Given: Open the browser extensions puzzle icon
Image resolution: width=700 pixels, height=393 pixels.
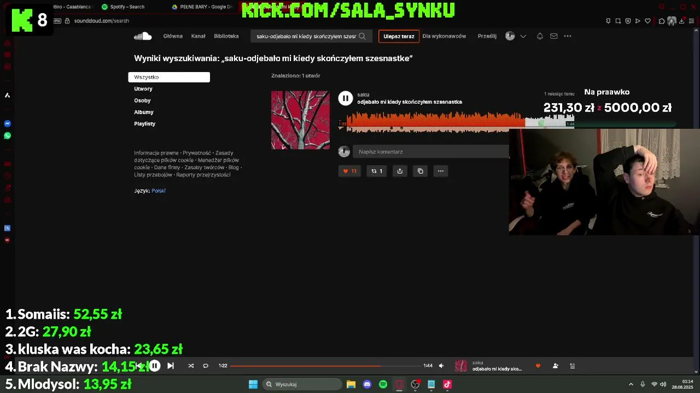Looking at the screenshot, I should 662,21.
